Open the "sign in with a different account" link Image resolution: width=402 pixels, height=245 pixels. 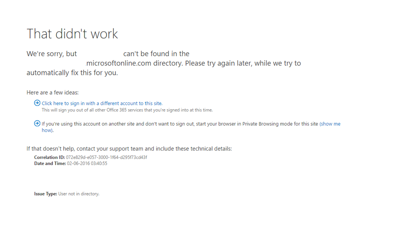click(x=102, y=103)
